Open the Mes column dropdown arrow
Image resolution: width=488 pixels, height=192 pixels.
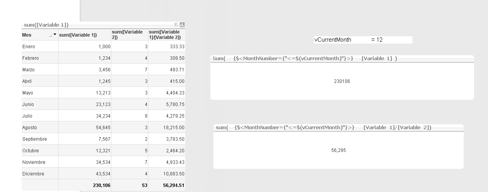click(55, 35)
